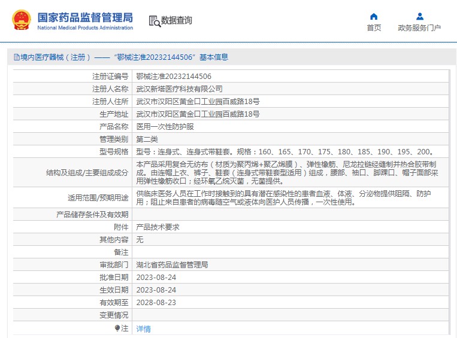Click the 管理类别 label
Viewport: 457px width, 338px height.
click(x=114, y=139)
